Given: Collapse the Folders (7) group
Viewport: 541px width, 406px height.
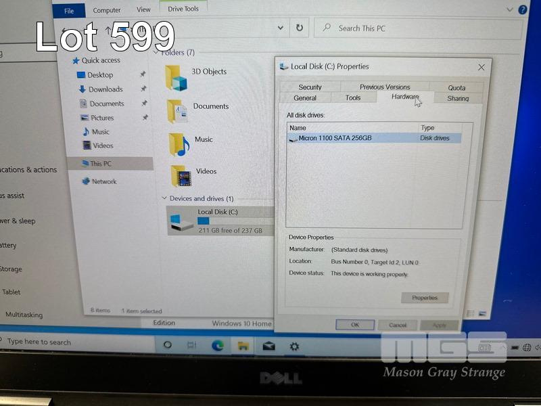Looking at the screenshot, I should click(156, 52).
